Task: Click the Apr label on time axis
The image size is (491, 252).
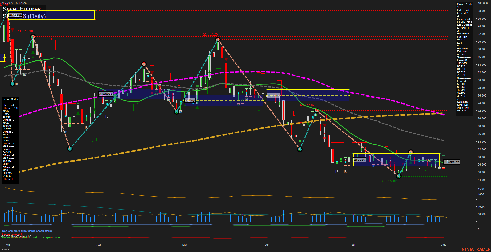Action: (99, 245)
